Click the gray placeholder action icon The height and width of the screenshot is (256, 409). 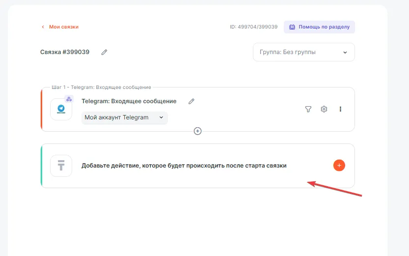pos(61,166)
